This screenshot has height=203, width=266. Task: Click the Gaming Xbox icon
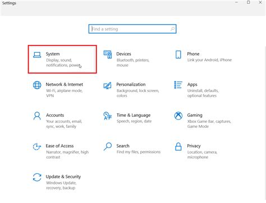coord(178,116)
